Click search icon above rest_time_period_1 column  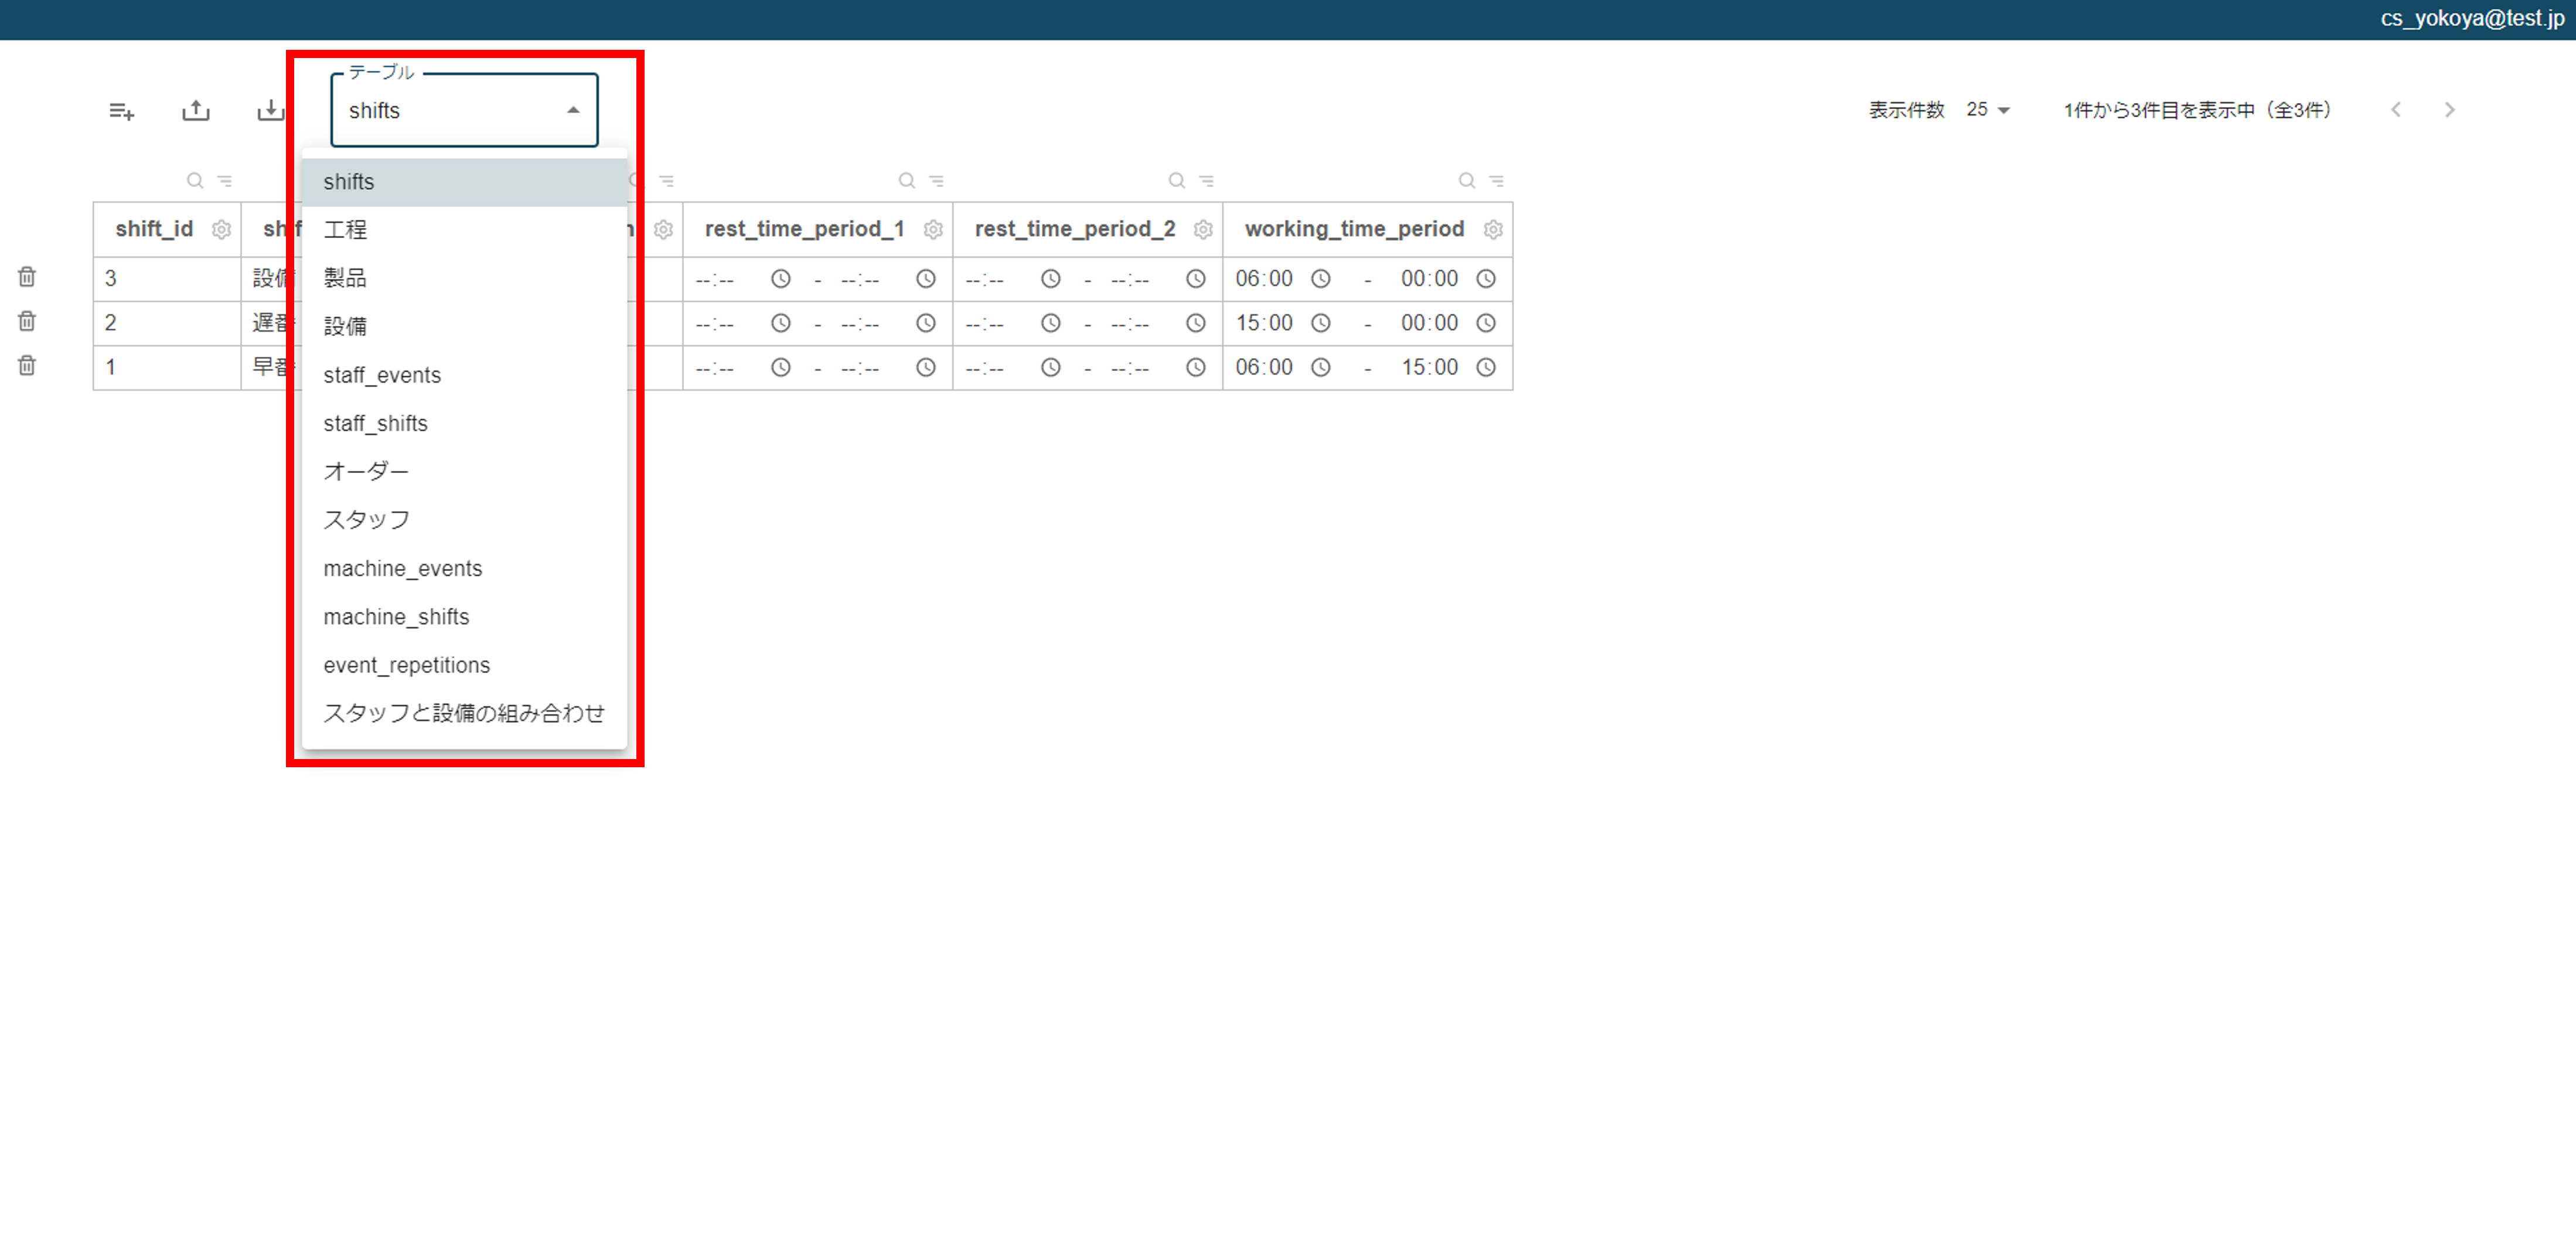(x=907, y=181)
